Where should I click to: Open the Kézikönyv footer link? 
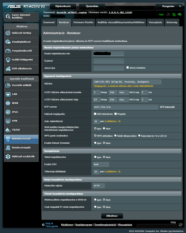click(67, 225)
